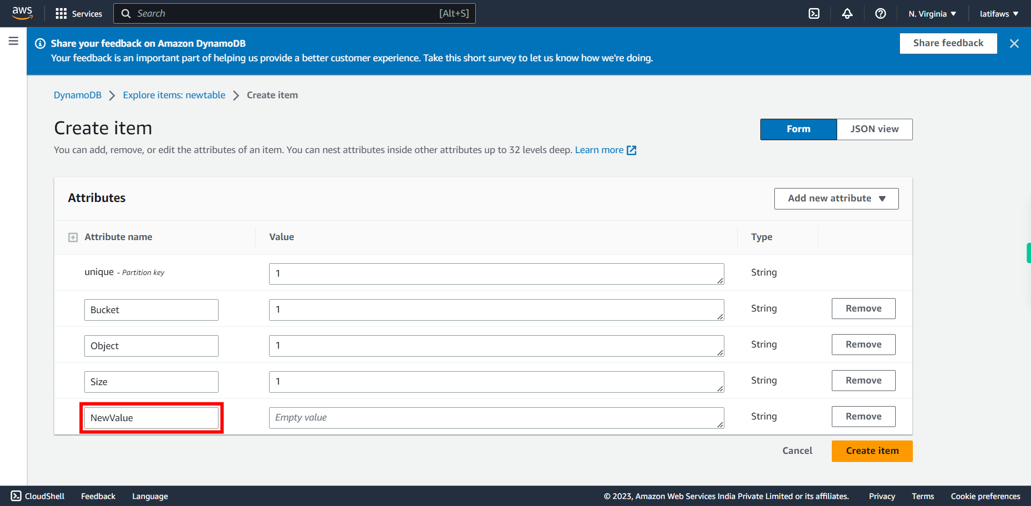Click the Object value field
Viewport: 1031px width, 506px height.
pos(496,346)
